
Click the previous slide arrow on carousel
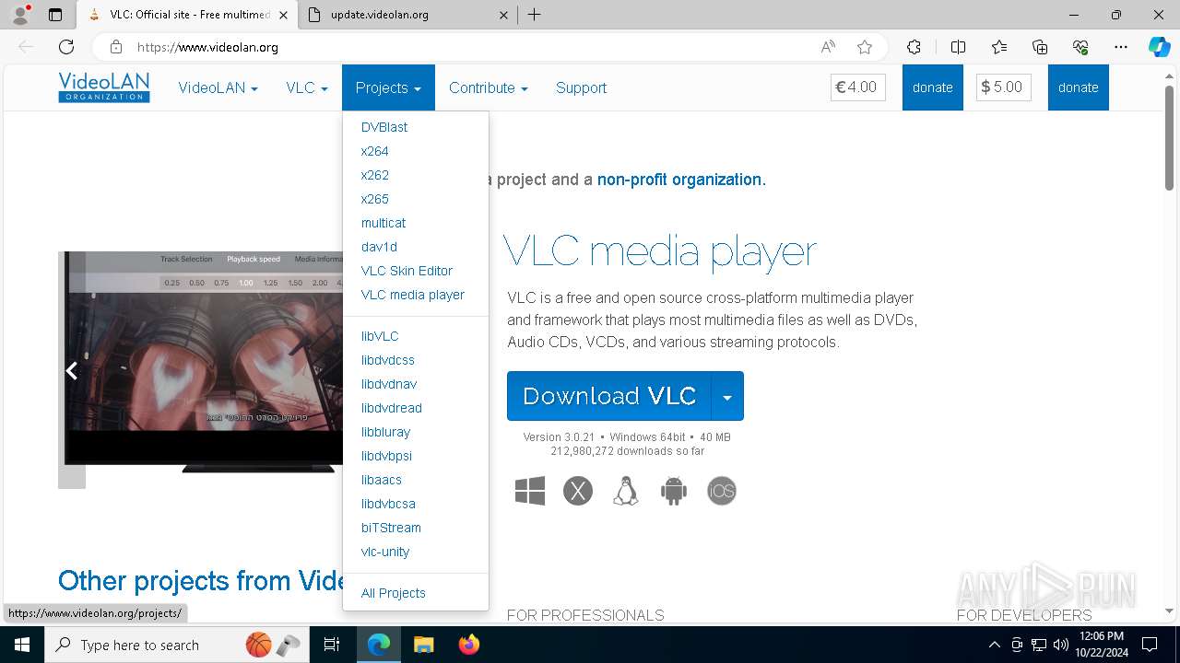tap(71, 370)
